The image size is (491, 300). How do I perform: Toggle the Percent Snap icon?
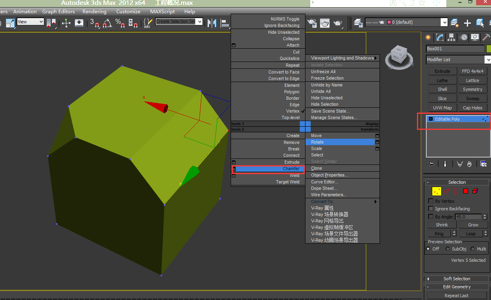pyautogui.click(x=120, y=23)
